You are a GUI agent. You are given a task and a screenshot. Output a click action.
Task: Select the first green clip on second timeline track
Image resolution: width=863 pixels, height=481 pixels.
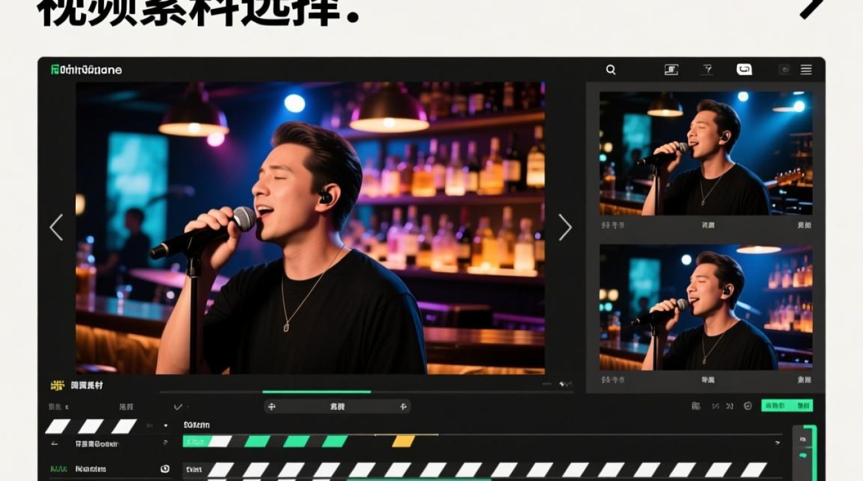click(x=195, y=441)
